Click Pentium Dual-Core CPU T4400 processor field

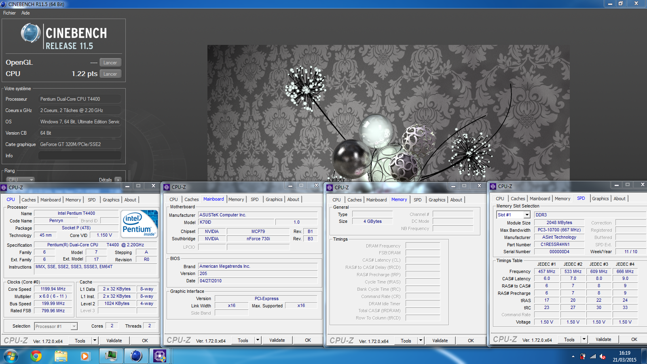pyautogui.click(x=80, y=99)
